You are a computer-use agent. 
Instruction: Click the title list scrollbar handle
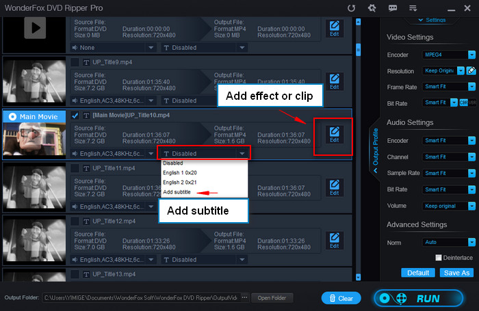[x=359, y=50]
